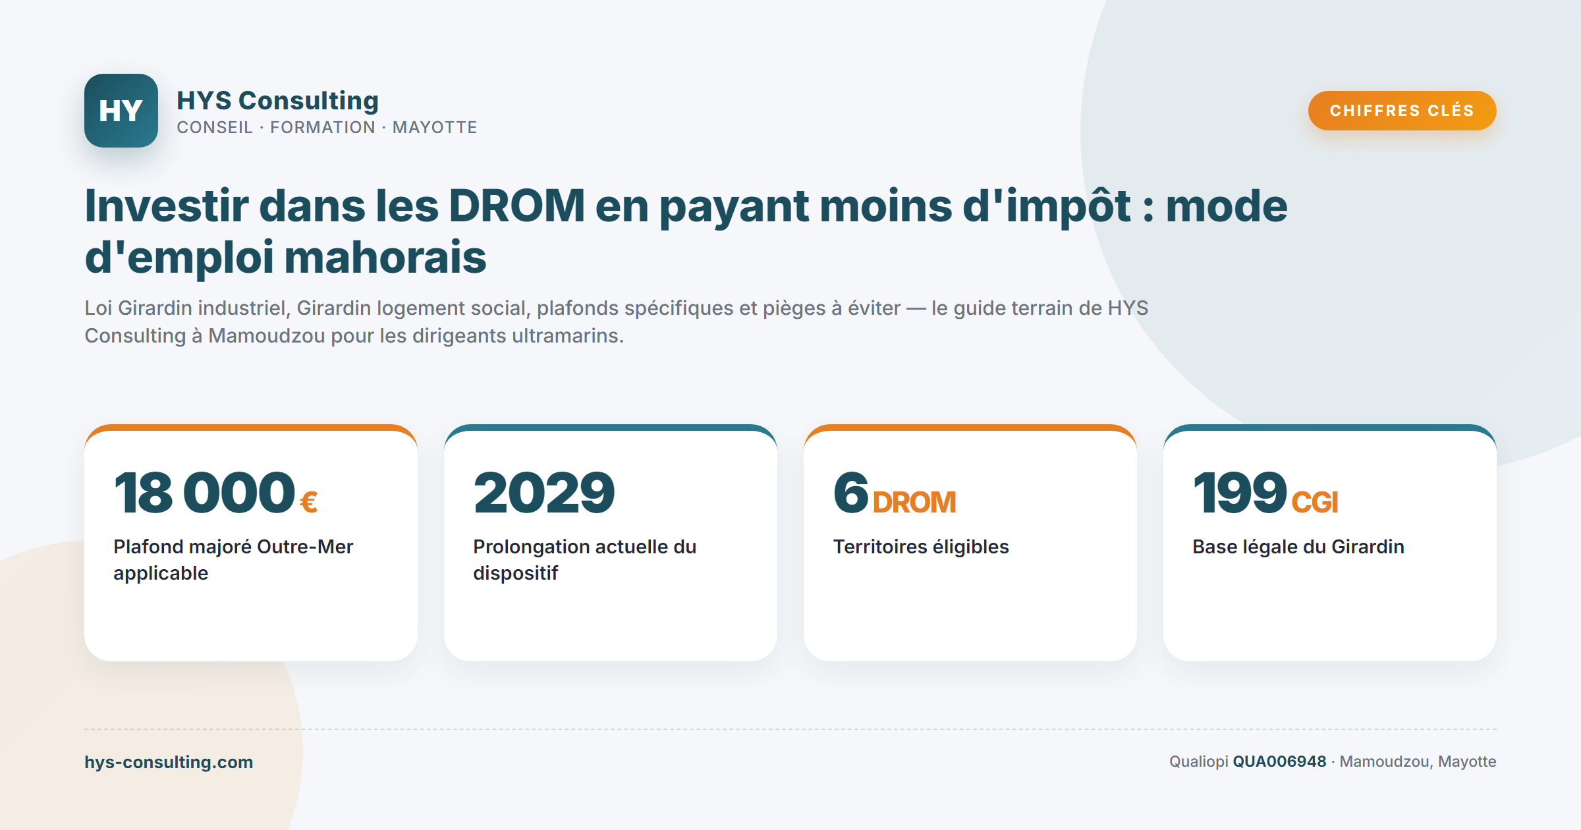The height and width of the screenshot is (830, 1581).
Task: Select the 2029 figure
Action: pyautogui.click(x=544, y=492)
